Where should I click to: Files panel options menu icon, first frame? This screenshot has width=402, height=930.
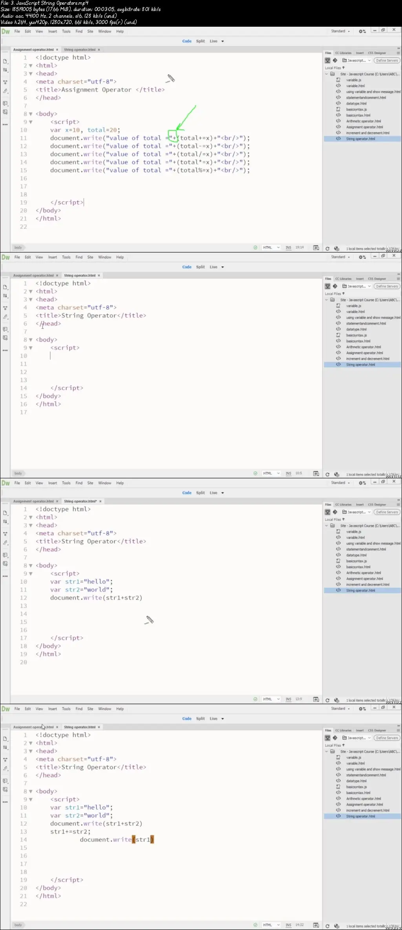pyautogui.click(x=398, y=53)
